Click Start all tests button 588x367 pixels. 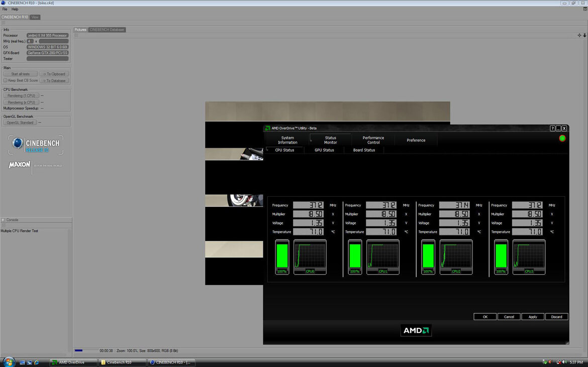pos(20,74)
